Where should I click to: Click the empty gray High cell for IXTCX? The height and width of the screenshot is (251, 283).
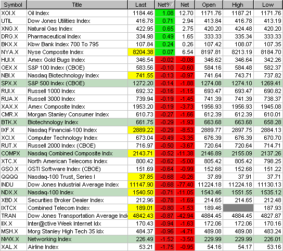pyautogui.click(x=238, y=208)
